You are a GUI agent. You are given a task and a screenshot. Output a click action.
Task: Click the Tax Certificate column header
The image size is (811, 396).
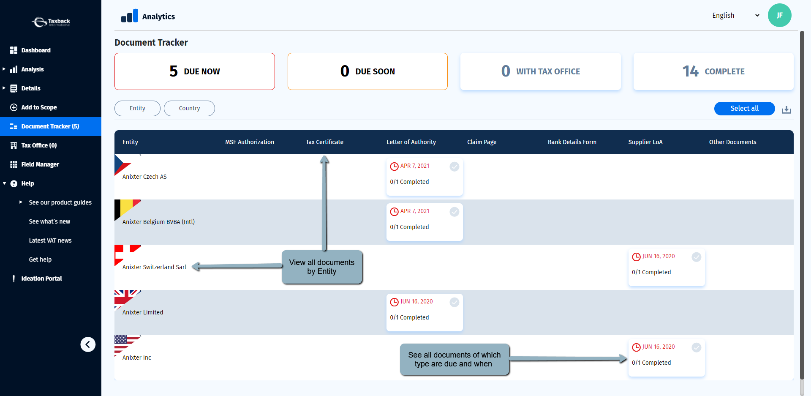pyautogui.click(x=324, y=142)
